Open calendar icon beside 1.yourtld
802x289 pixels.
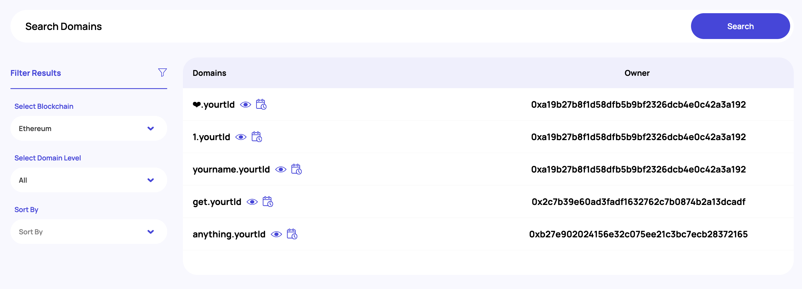(256, 137)
